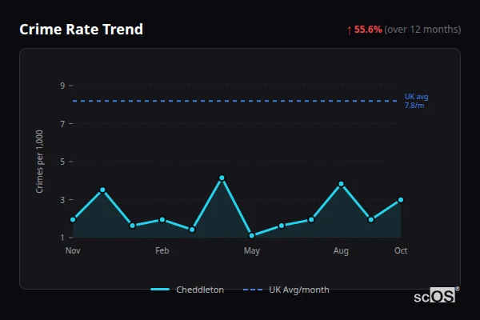
Task: Click the April peak data point
Action: pyautogui.click(x=222, y=178)
